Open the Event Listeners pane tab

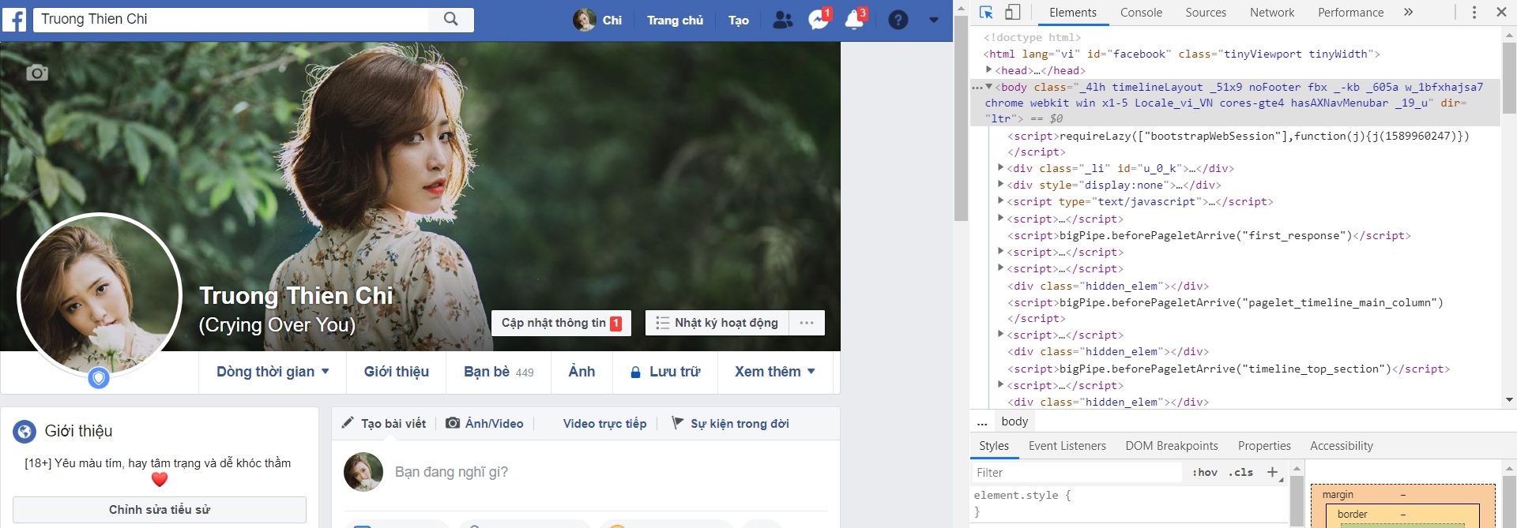click(1067, 446)
